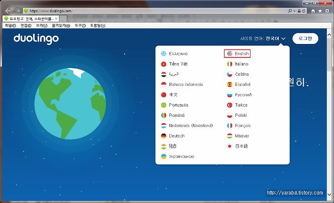Click the Vietnamese flag icon
The height and width of the screenshot is (203, 334).
pos(164,64)
